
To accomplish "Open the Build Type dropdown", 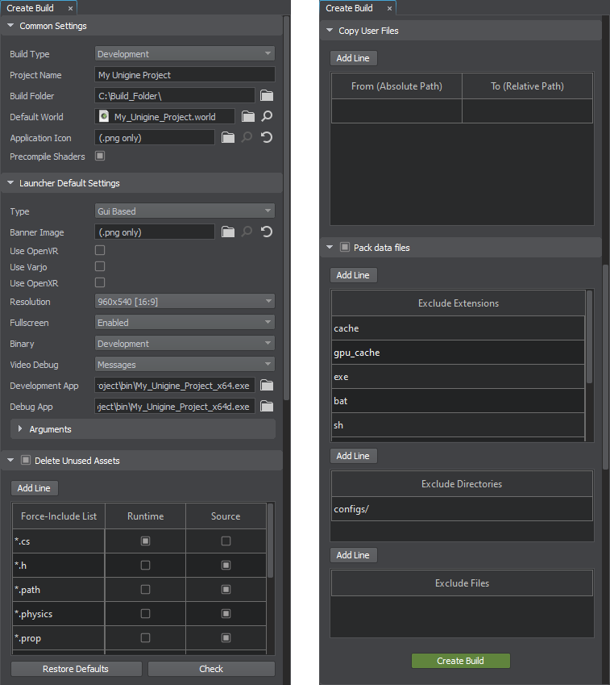I will [x=185, y=54].
